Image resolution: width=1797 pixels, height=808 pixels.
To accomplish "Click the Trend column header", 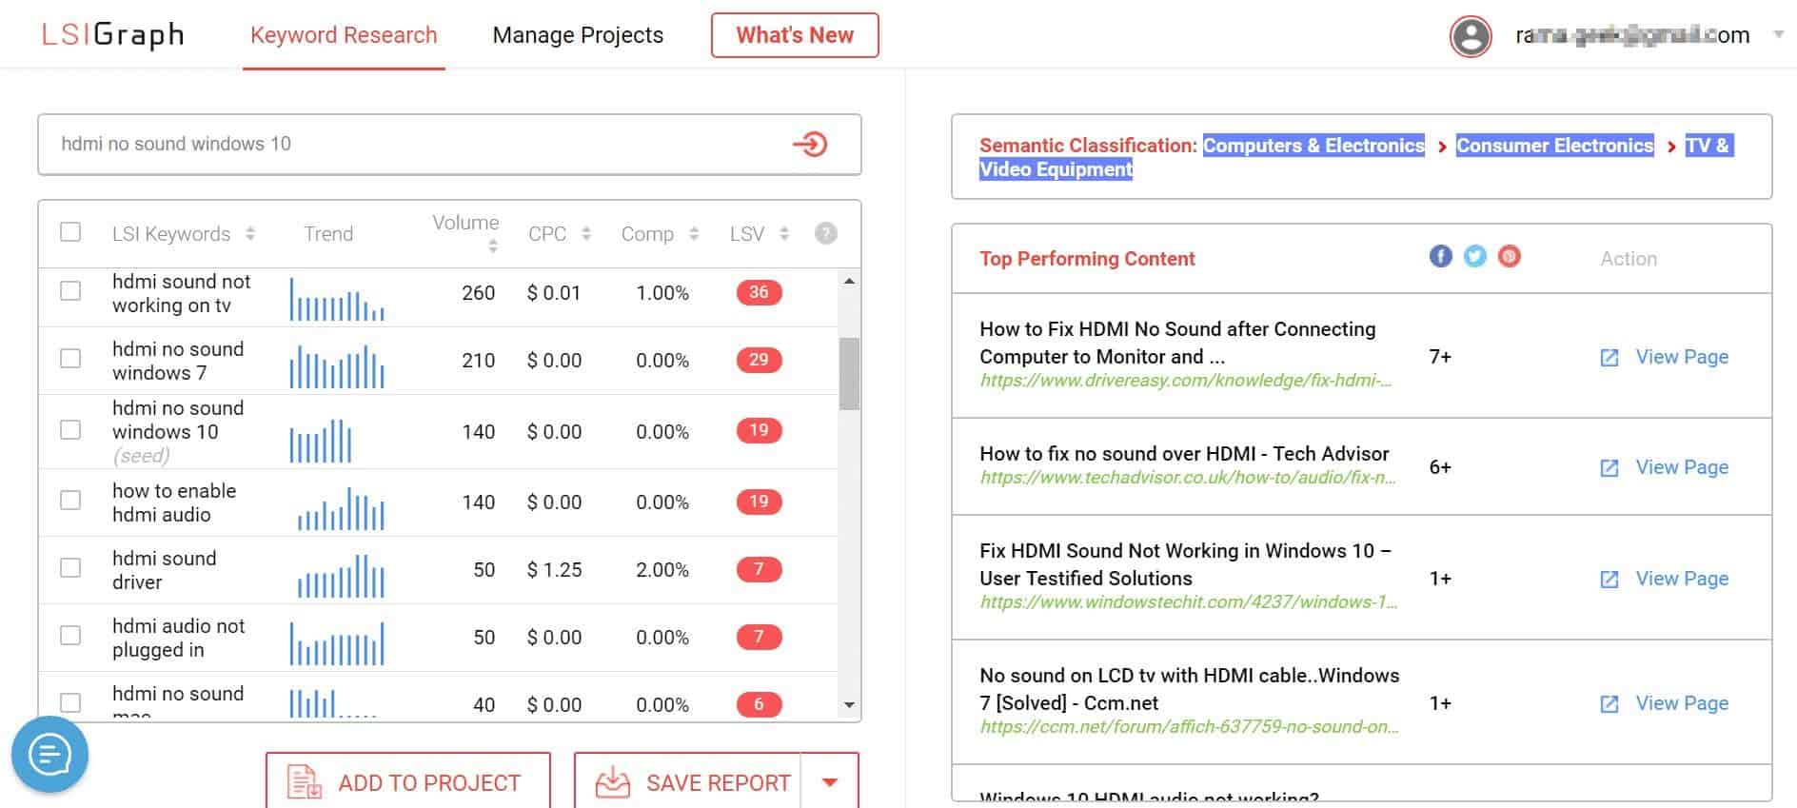I will pos(328,234).
